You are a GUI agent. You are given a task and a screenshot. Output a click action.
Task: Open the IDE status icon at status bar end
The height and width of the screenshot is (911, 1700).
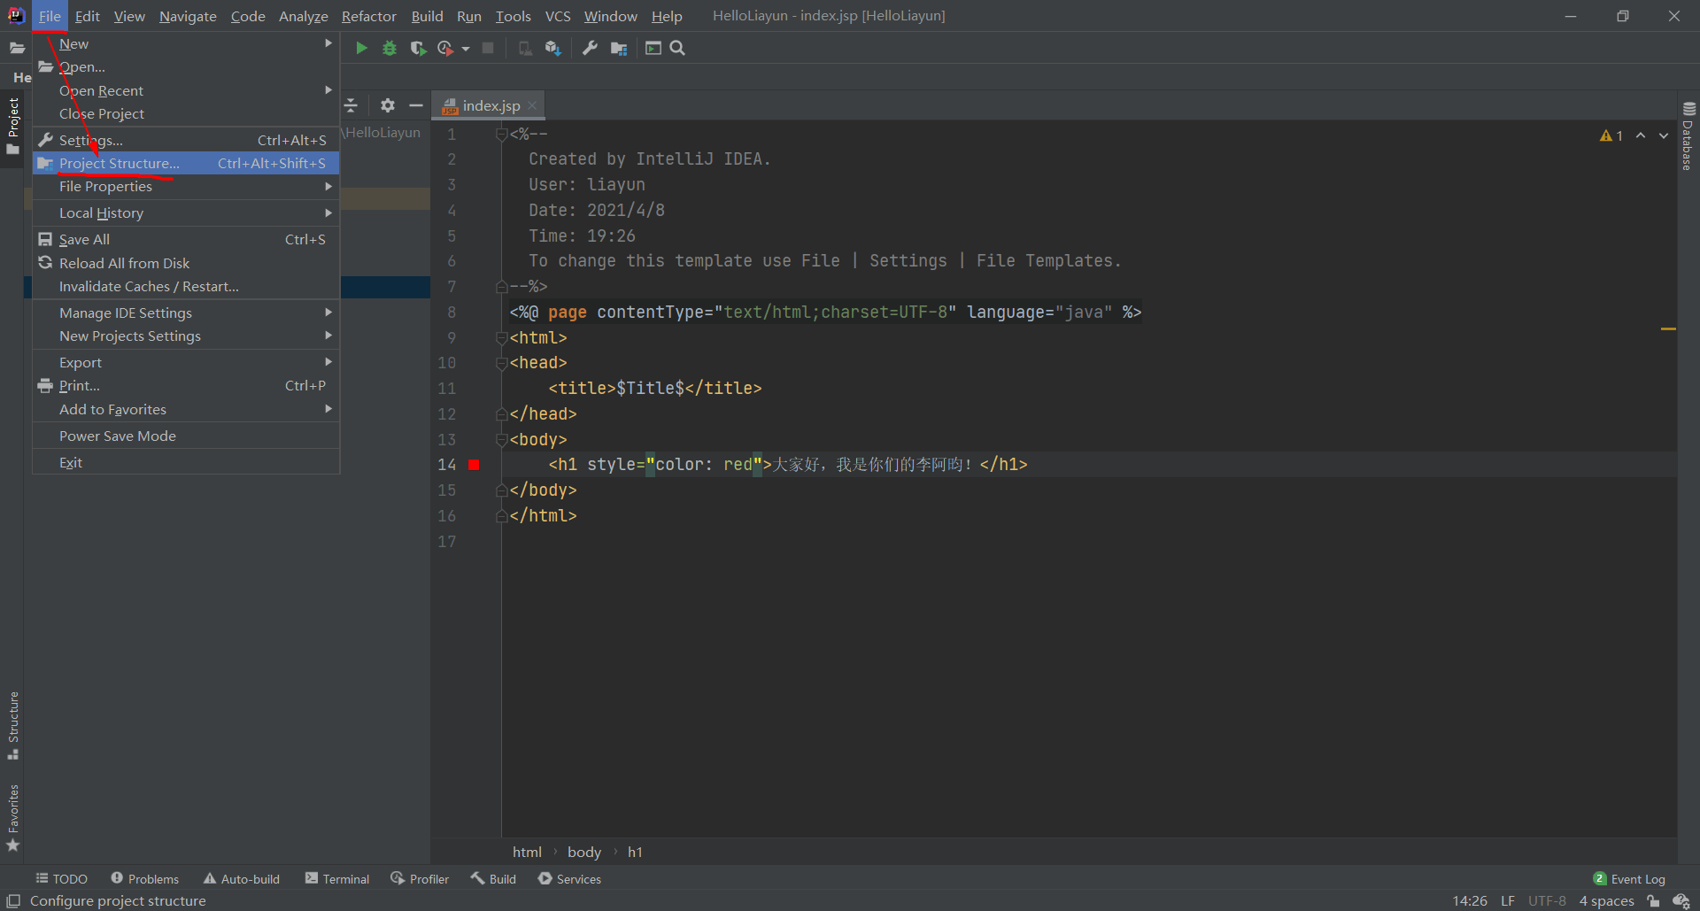[1681, 901]
